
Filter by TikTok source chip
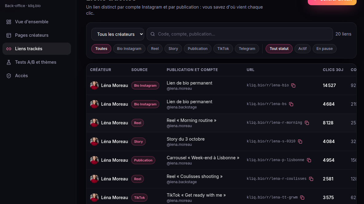[223, 49]
